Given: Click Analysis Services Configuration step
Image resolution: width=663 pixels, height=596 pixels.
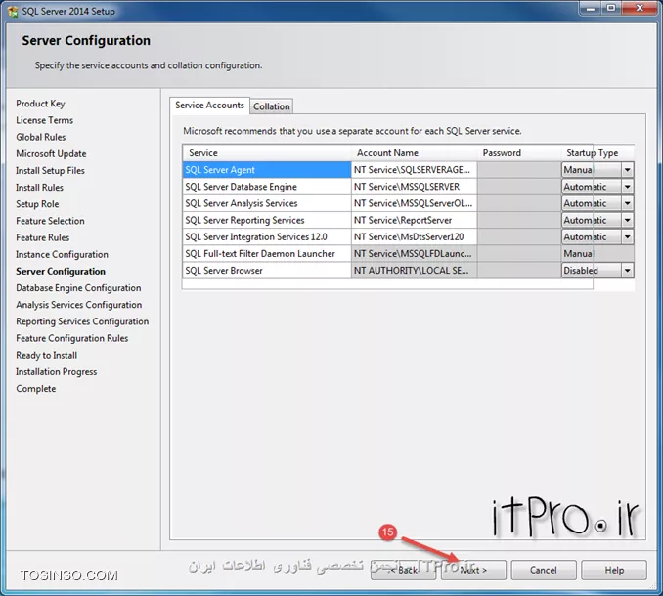Looking at the screenshot, I should point(79,305).
